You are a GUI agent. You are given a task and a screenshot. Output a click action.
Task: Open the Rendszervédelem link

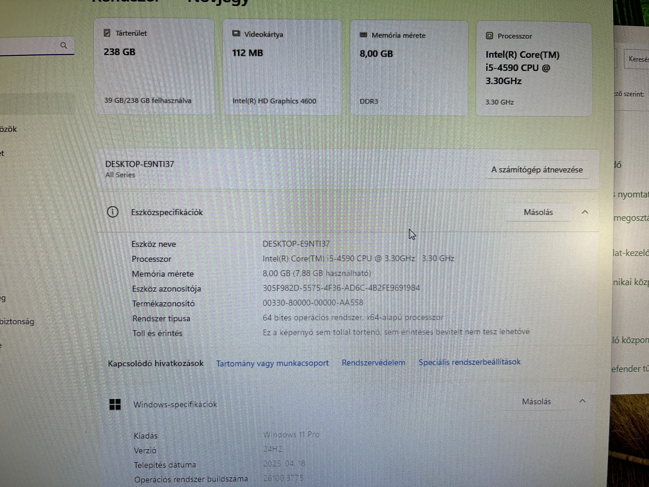(x=373, y=362)
